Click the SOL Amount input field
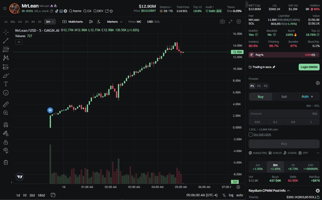Image resolution: width=322 pixels, height=200 pixels. click(284, 114)
